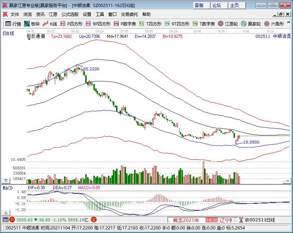Expand hidden icons beside 收002511日线
Screen dimensions: 293x233
[x=235, y=220]
